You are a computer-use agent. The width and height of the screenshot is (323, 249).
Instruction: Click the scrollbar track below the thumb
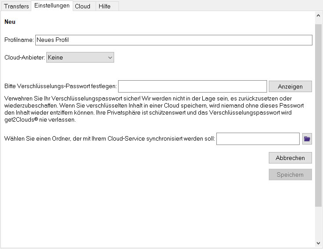(x=318, y=223)
